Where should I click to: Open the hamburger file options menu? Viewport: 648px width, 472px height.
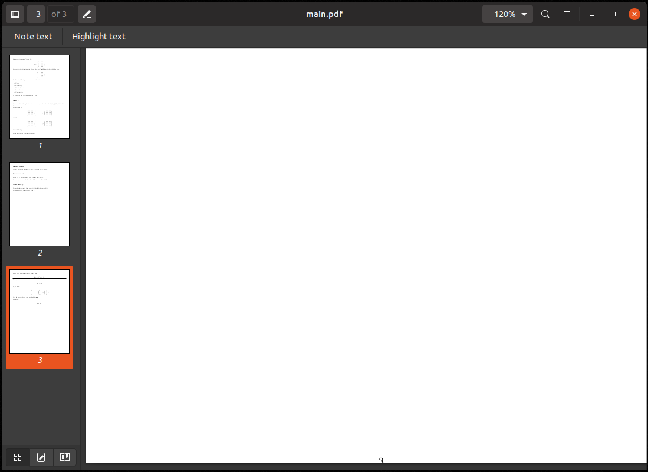[x=567, y=14]
